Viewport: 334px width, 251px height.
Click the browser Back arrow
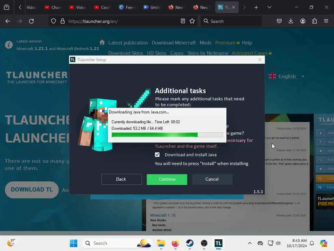coord(8,21)
